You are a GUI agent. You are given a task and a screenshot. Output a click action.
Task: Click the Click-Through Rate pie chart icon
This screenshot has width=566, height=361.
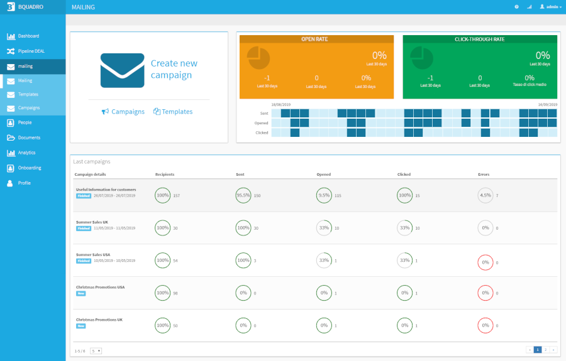421,58
